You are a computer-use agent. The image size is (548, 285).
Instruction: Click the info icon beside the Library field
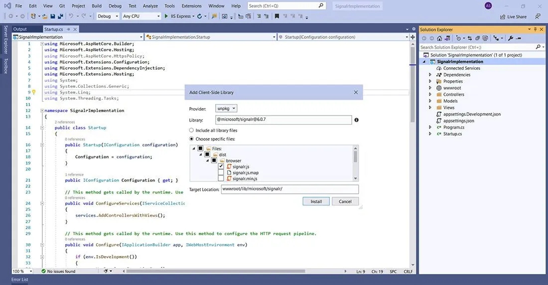357,120
